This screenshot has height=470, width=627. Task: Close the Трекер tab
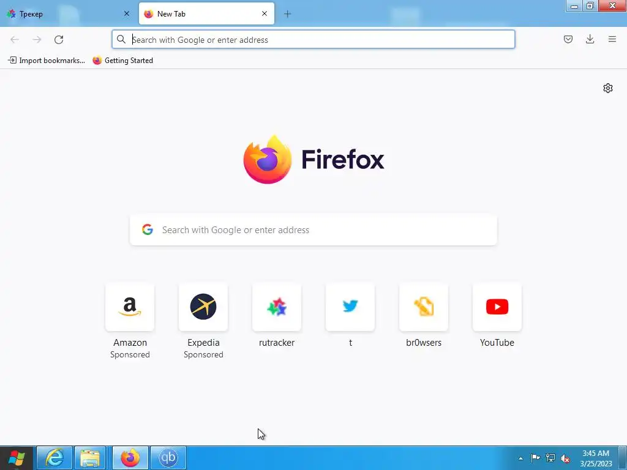pos(127,13)
